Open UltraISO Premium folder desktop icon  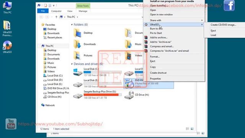click(7, 28)
